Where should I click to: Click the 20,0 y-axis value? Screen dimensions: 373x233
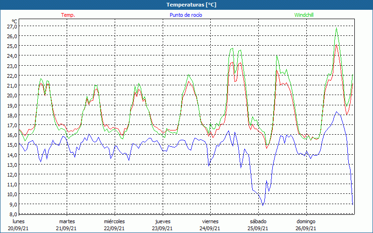click(x=12, y=96)
